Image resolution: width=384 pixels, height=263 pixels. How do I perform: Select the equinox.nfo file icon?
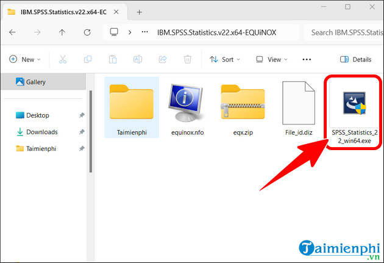coord(185,103)
